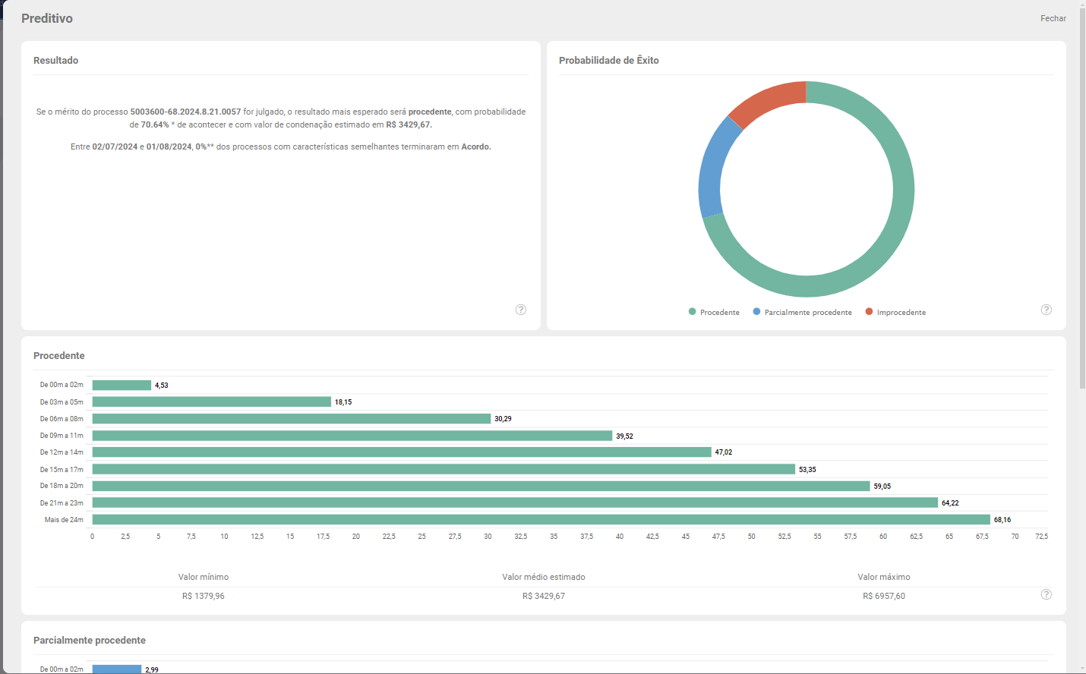Toggle the Procedente legend item

click(x=714, y=312)
